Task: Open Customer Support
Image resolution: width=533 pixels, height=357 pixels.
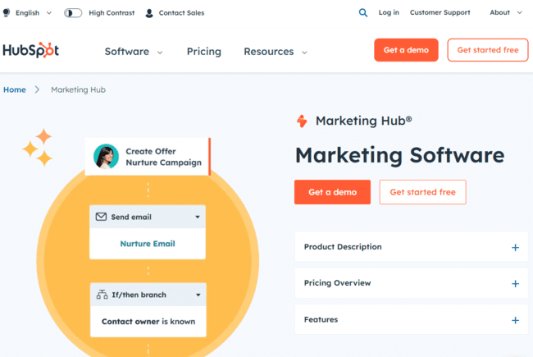Action: tap(440, 12)
